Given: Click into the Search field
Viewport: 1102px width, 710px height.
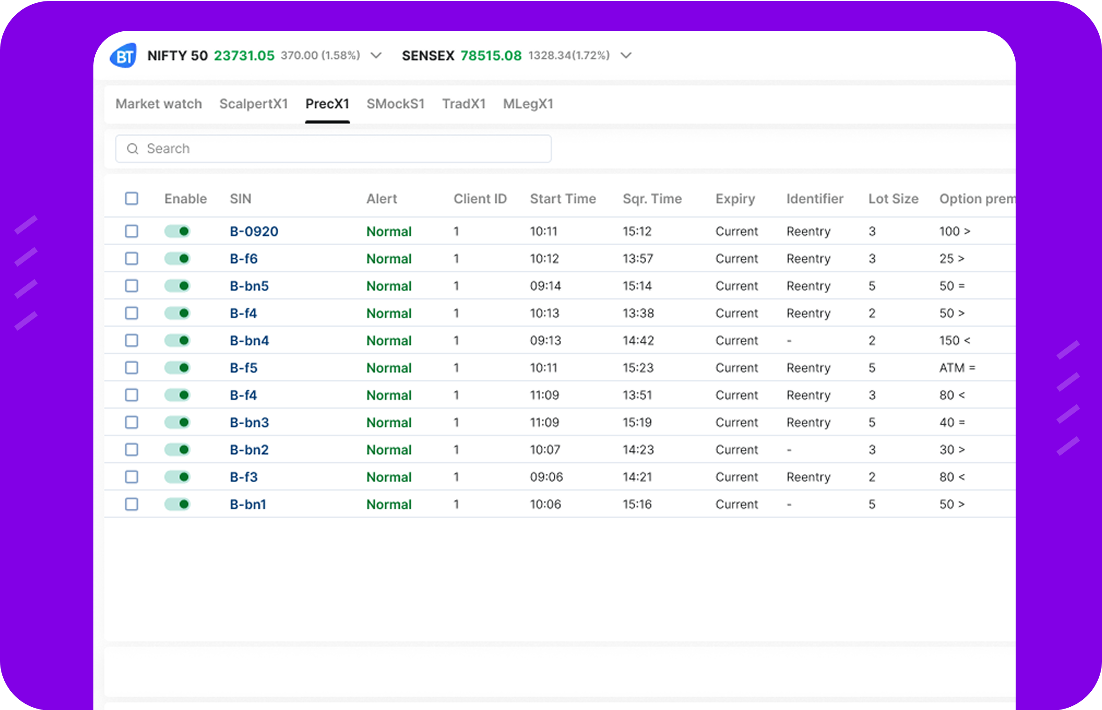Looking at the screenshot, I should point(341,149).
